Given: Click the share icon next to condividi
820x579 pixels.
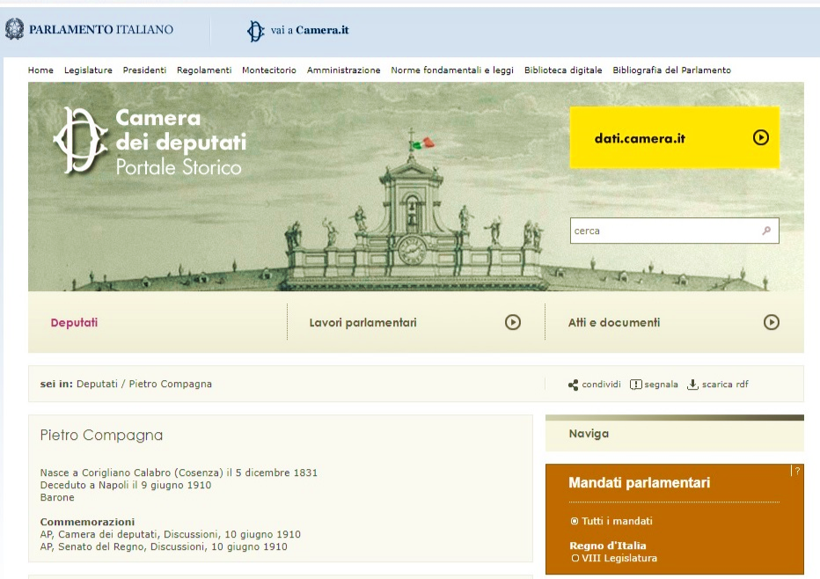Looking at the screenshot, I should pyautogui.click(x=573, y=385).
